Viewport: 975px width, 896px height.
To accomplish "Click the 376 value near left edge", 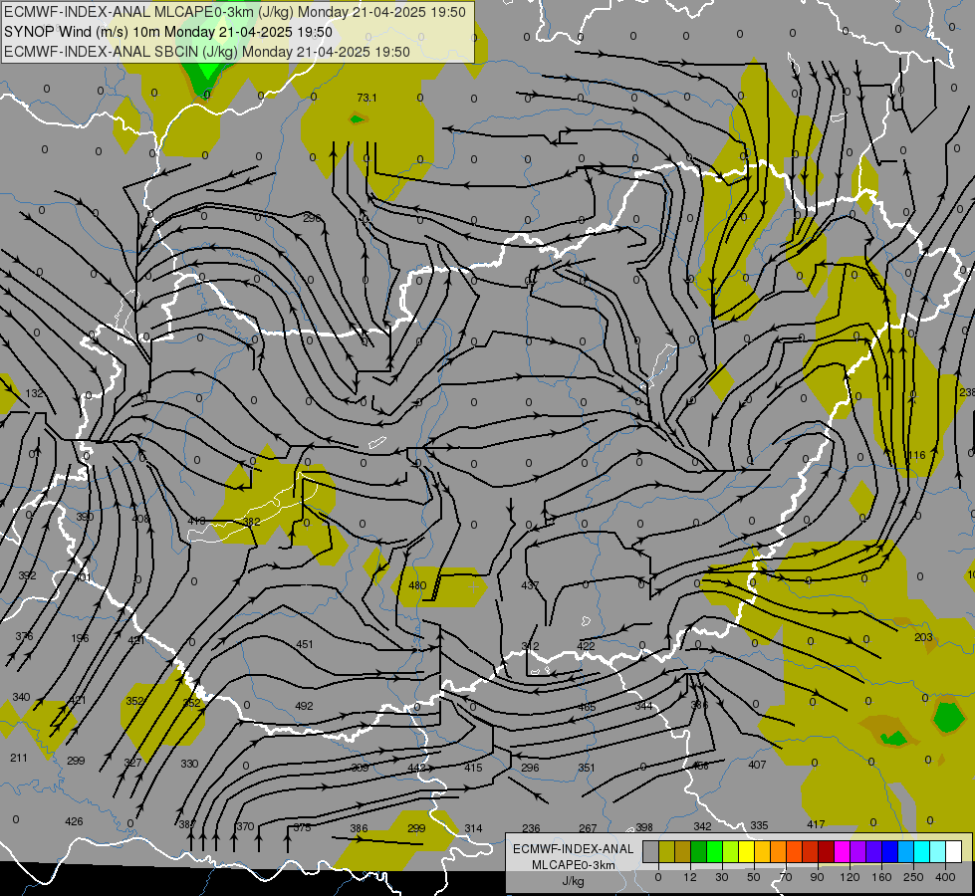I will [24, 636].
